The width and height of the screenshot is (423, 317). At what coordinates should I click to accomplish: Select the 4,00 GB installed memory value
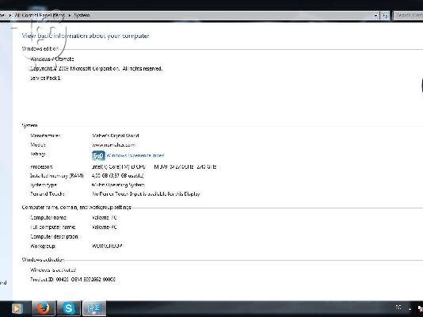[117, 176]
